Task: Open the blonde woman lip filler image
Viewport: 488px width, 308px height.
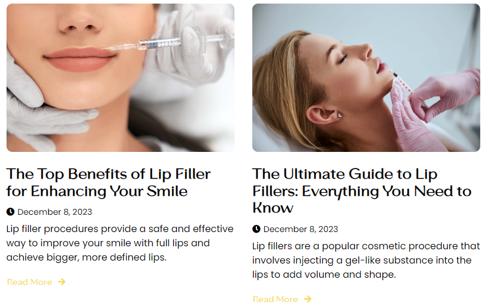Action: [x=366, y=78]
